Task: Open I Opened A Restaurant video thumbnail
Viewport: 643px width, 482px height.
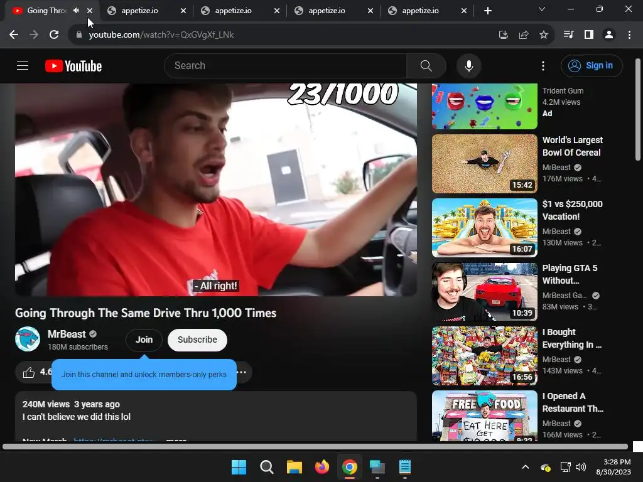Action: pos(484,415)
